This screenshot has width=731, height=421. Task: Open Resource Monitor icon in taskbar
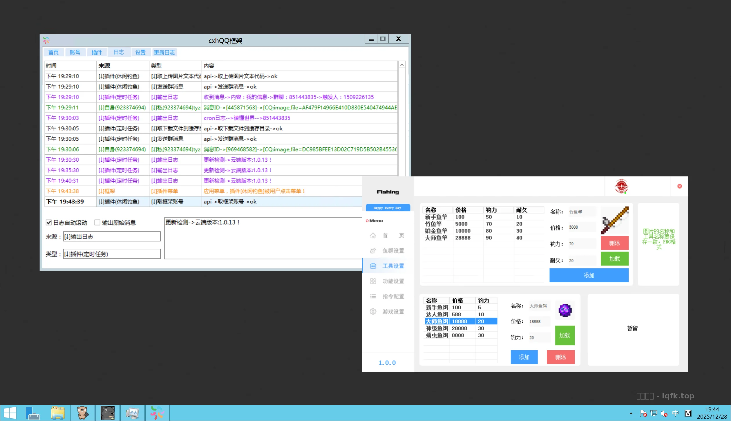(x=133, y=413)
